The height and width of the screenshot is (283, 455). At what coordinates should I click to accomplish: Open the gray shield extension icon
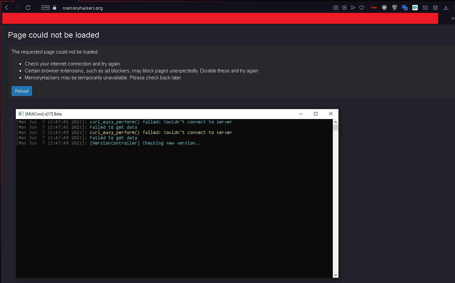click(395, 8)
